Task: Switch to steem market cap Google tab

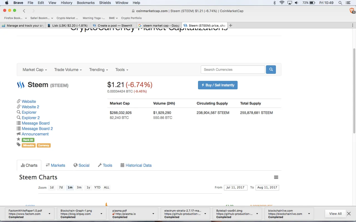Action: tap(159, 26)
